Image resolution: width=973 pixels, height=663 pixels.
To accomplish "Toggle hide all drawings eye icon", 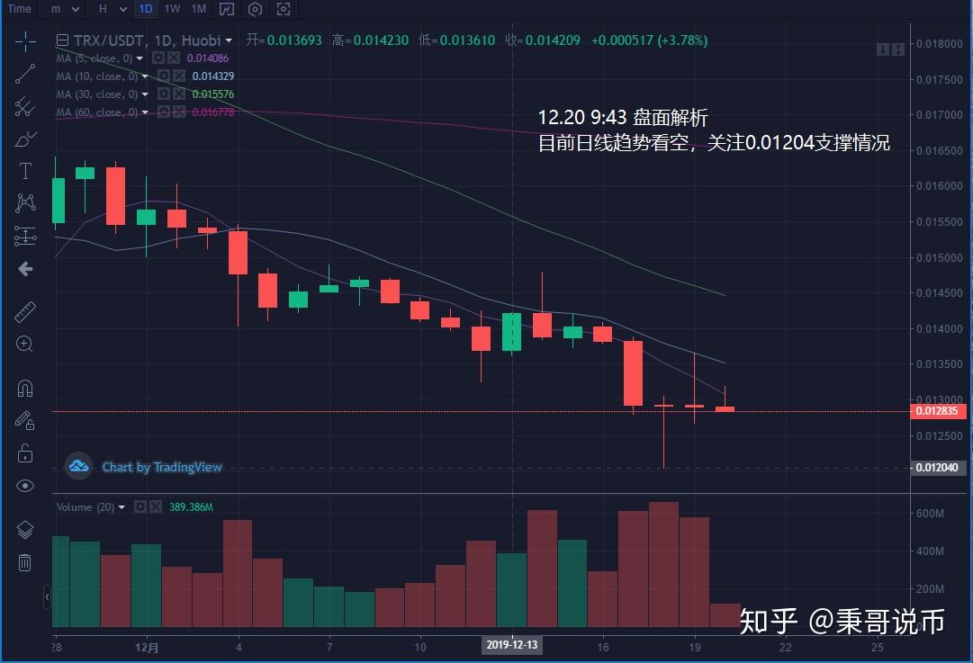I will tap(25, 486).
